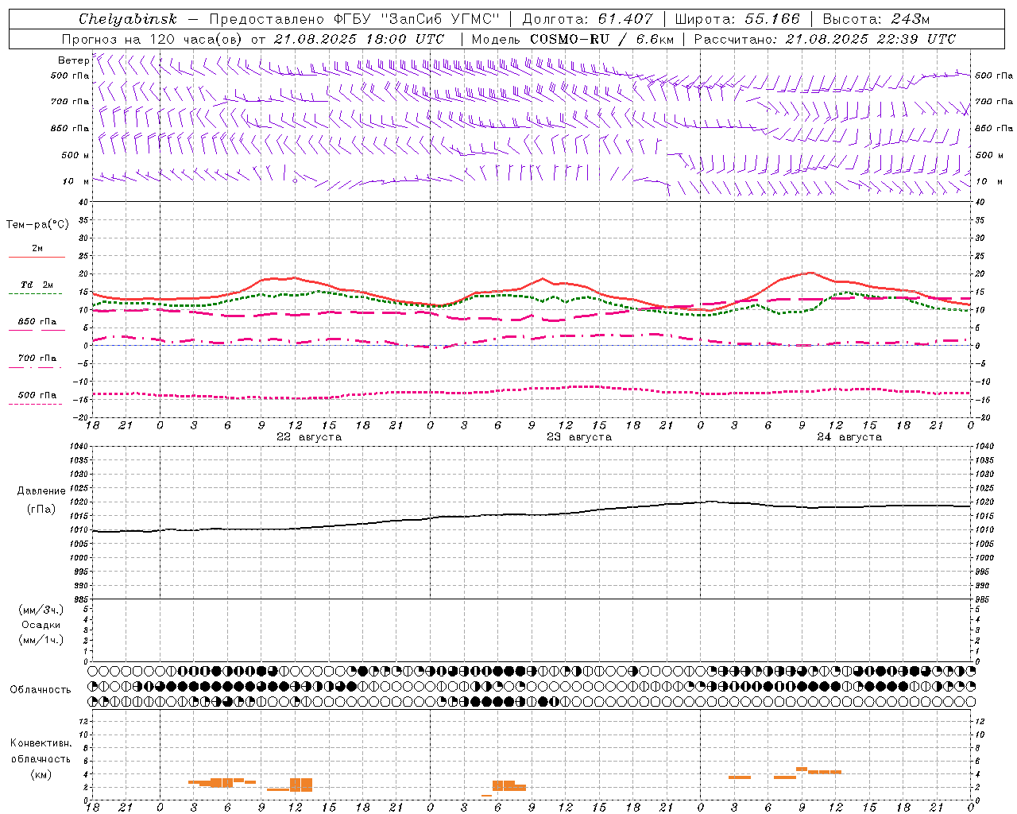Screen dimensions: 1017x814
Task: Click the 500 м wind level label on left
Action: click(75, 155)
